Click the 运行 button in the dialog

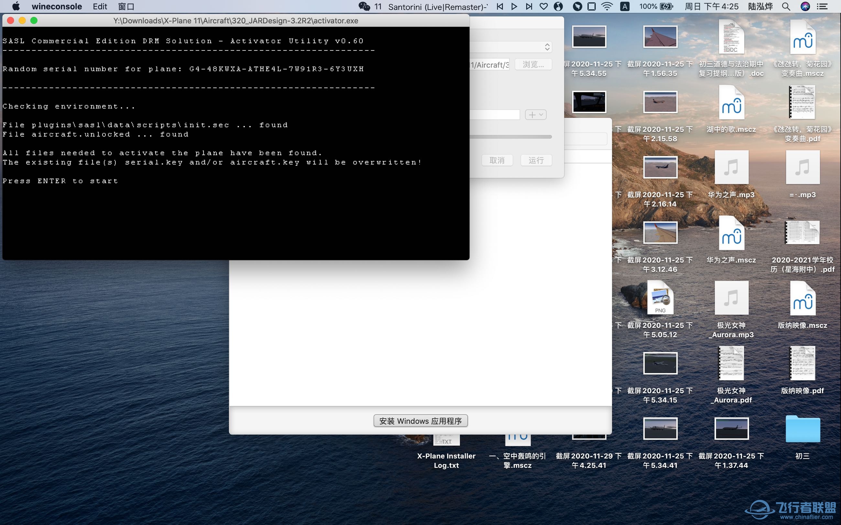click(x=536, y=161)
